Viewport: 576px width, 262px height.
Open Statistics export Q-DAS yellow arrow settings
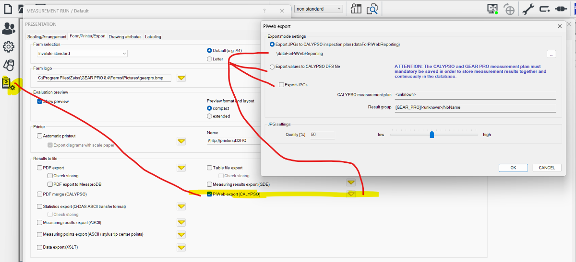click(x=181, y=206)
